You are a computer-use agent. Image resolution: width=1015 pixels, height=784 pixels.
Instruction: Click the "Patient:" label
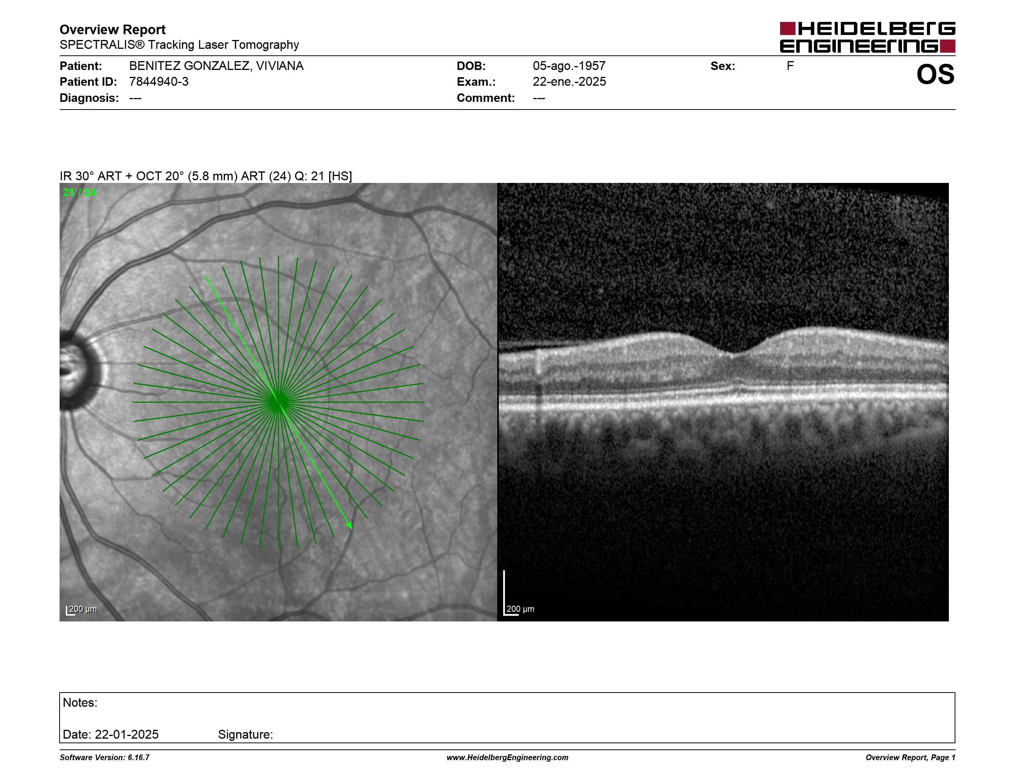pyautogui.click(x=81, y=66)
